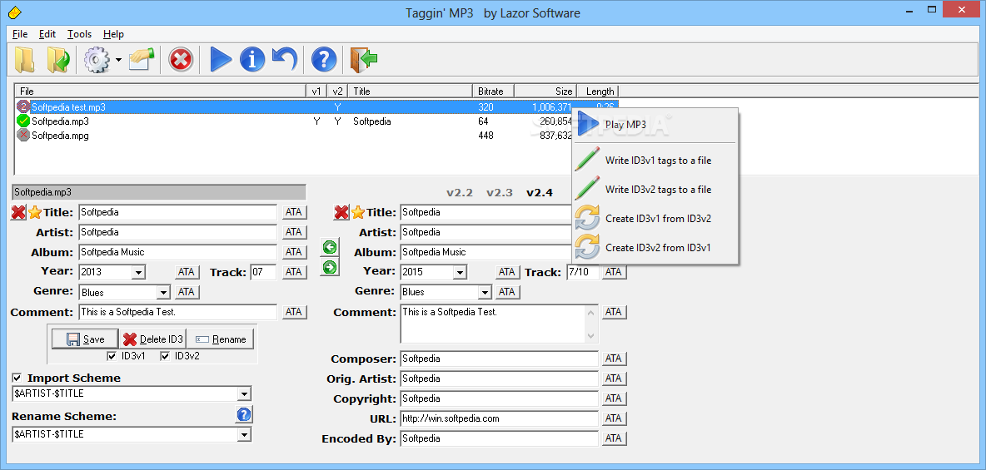
Task: Sort by Title column header
Action: tap(410, 92)
